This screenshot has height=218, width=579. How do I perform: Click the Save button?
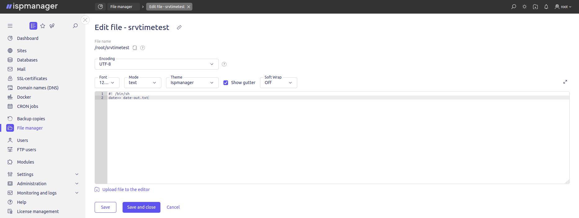105,207
